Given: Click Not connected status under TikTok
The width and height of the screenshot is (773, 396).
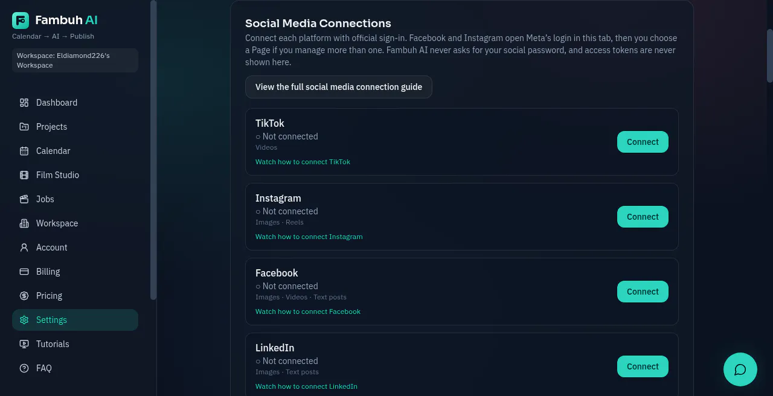Looking at the screenshot, I should click(x=287, y=136).
